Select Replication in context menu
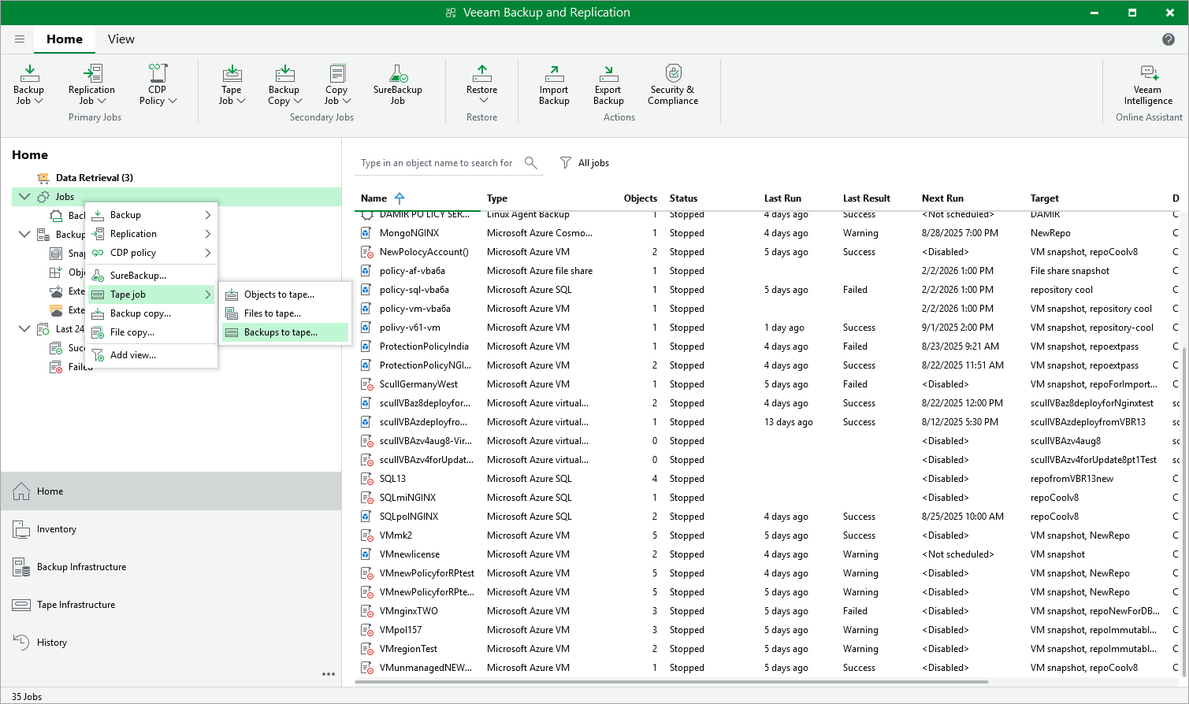Viewport: 1189px width, 704px height. click(151, 234)
